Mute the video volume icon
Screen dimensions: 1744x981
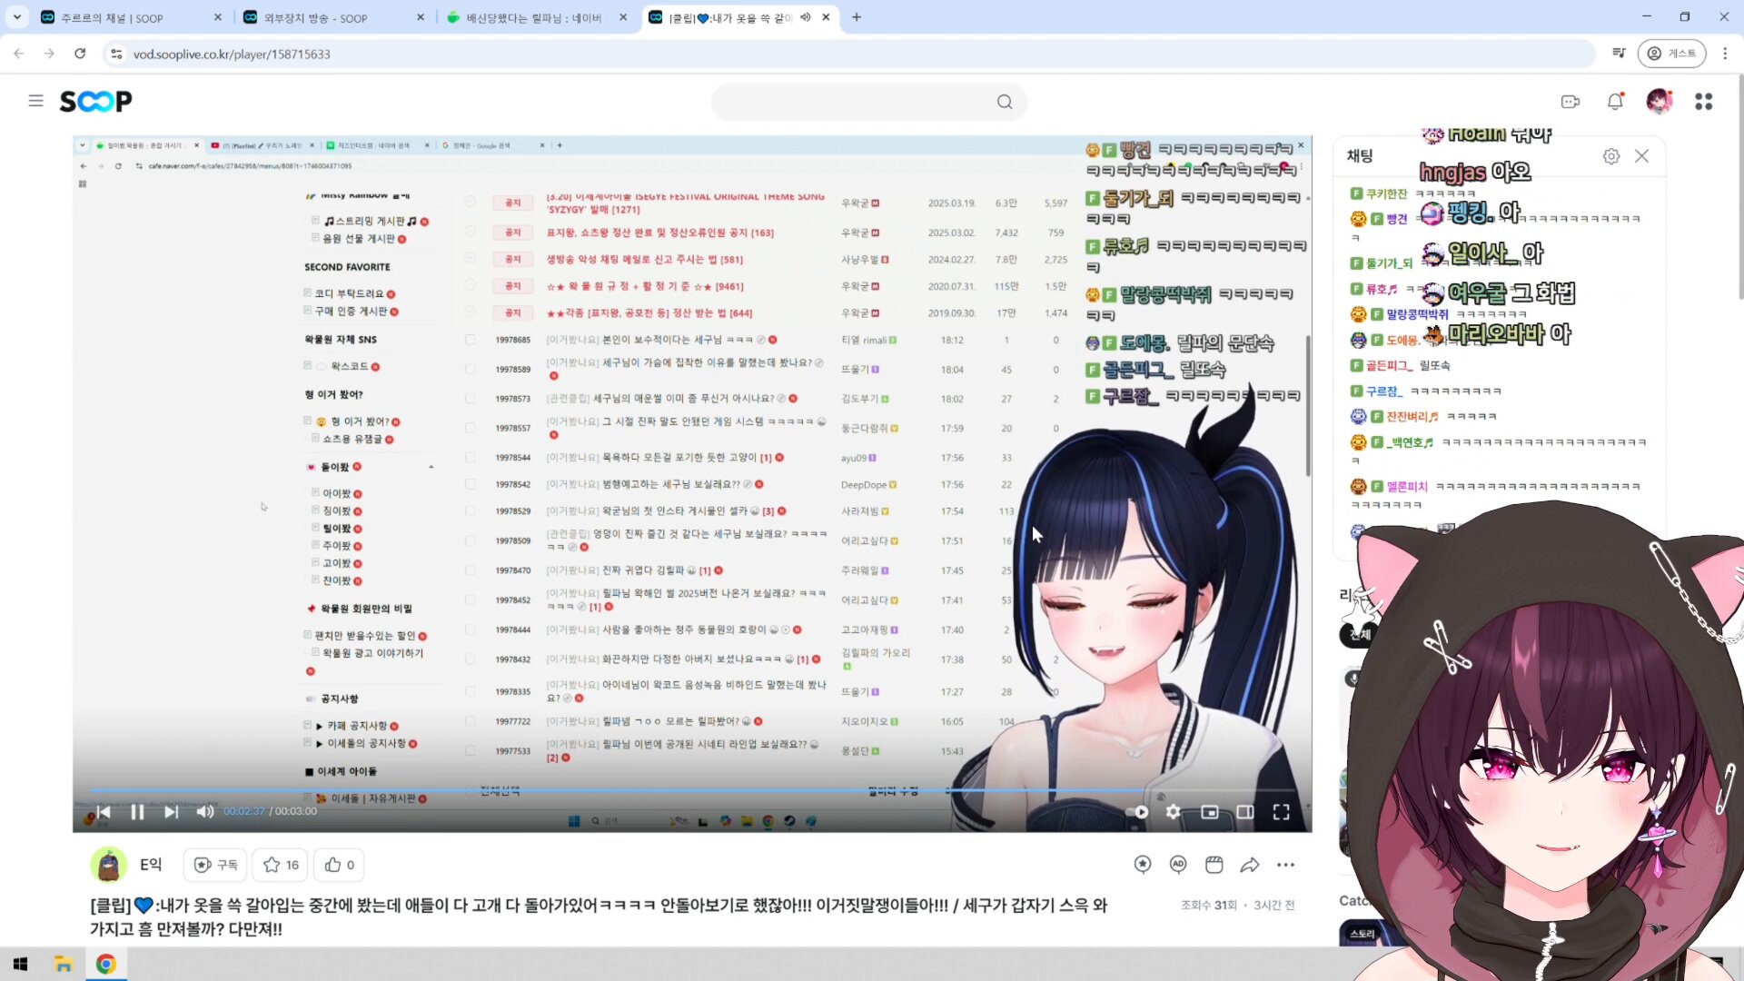pos(205,812)
